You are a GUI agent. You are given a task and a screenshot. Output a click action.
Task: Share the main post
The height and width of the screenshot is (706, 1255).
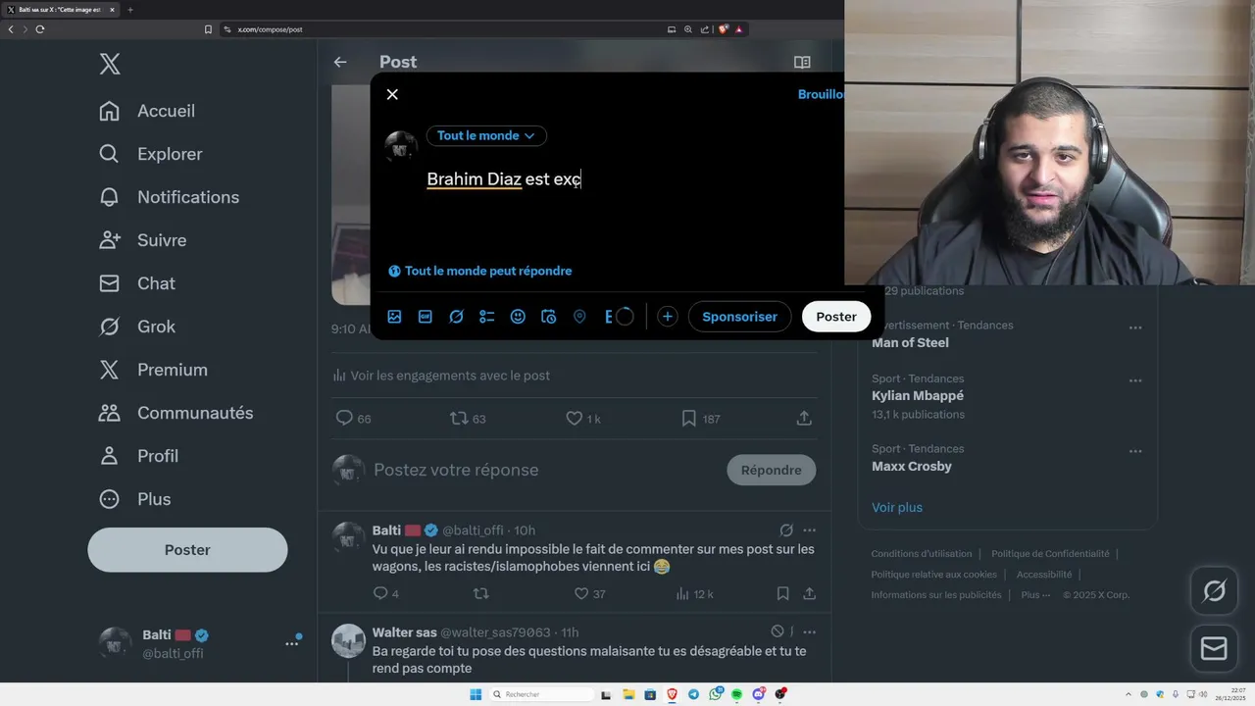tap(804, 419)
